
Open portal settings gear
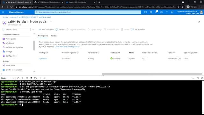(162, 12)
